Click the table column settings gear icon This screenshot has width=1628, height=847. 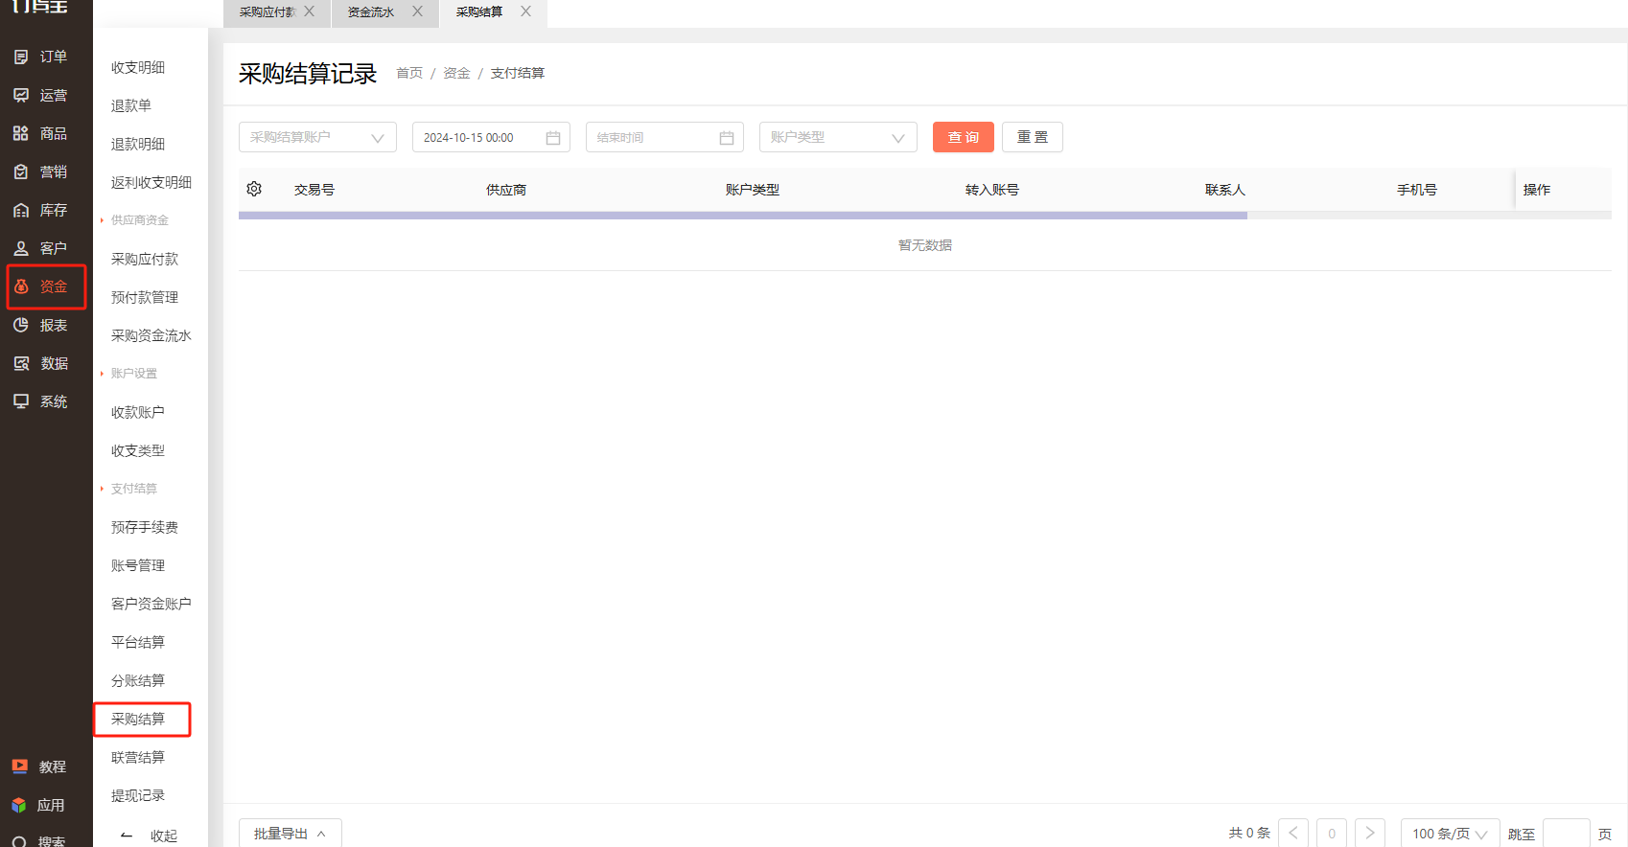(254, 189)
